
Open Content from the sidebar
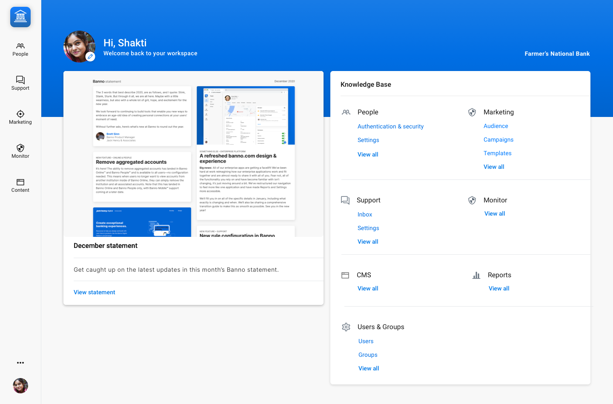coord(20,185)
